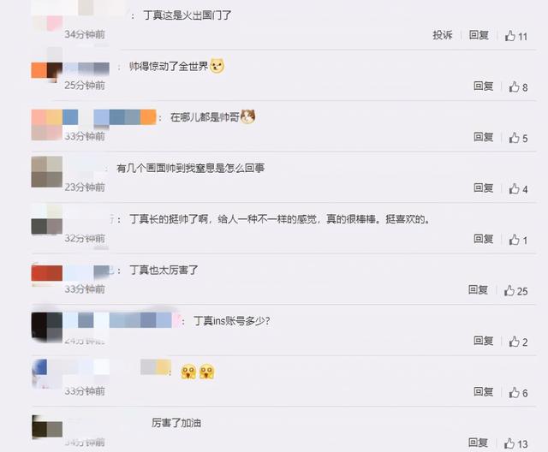This screenshot has height=452, width=548.
Task: Reply to the 丁真也太厉害了 comment
Action: (478, 290)
